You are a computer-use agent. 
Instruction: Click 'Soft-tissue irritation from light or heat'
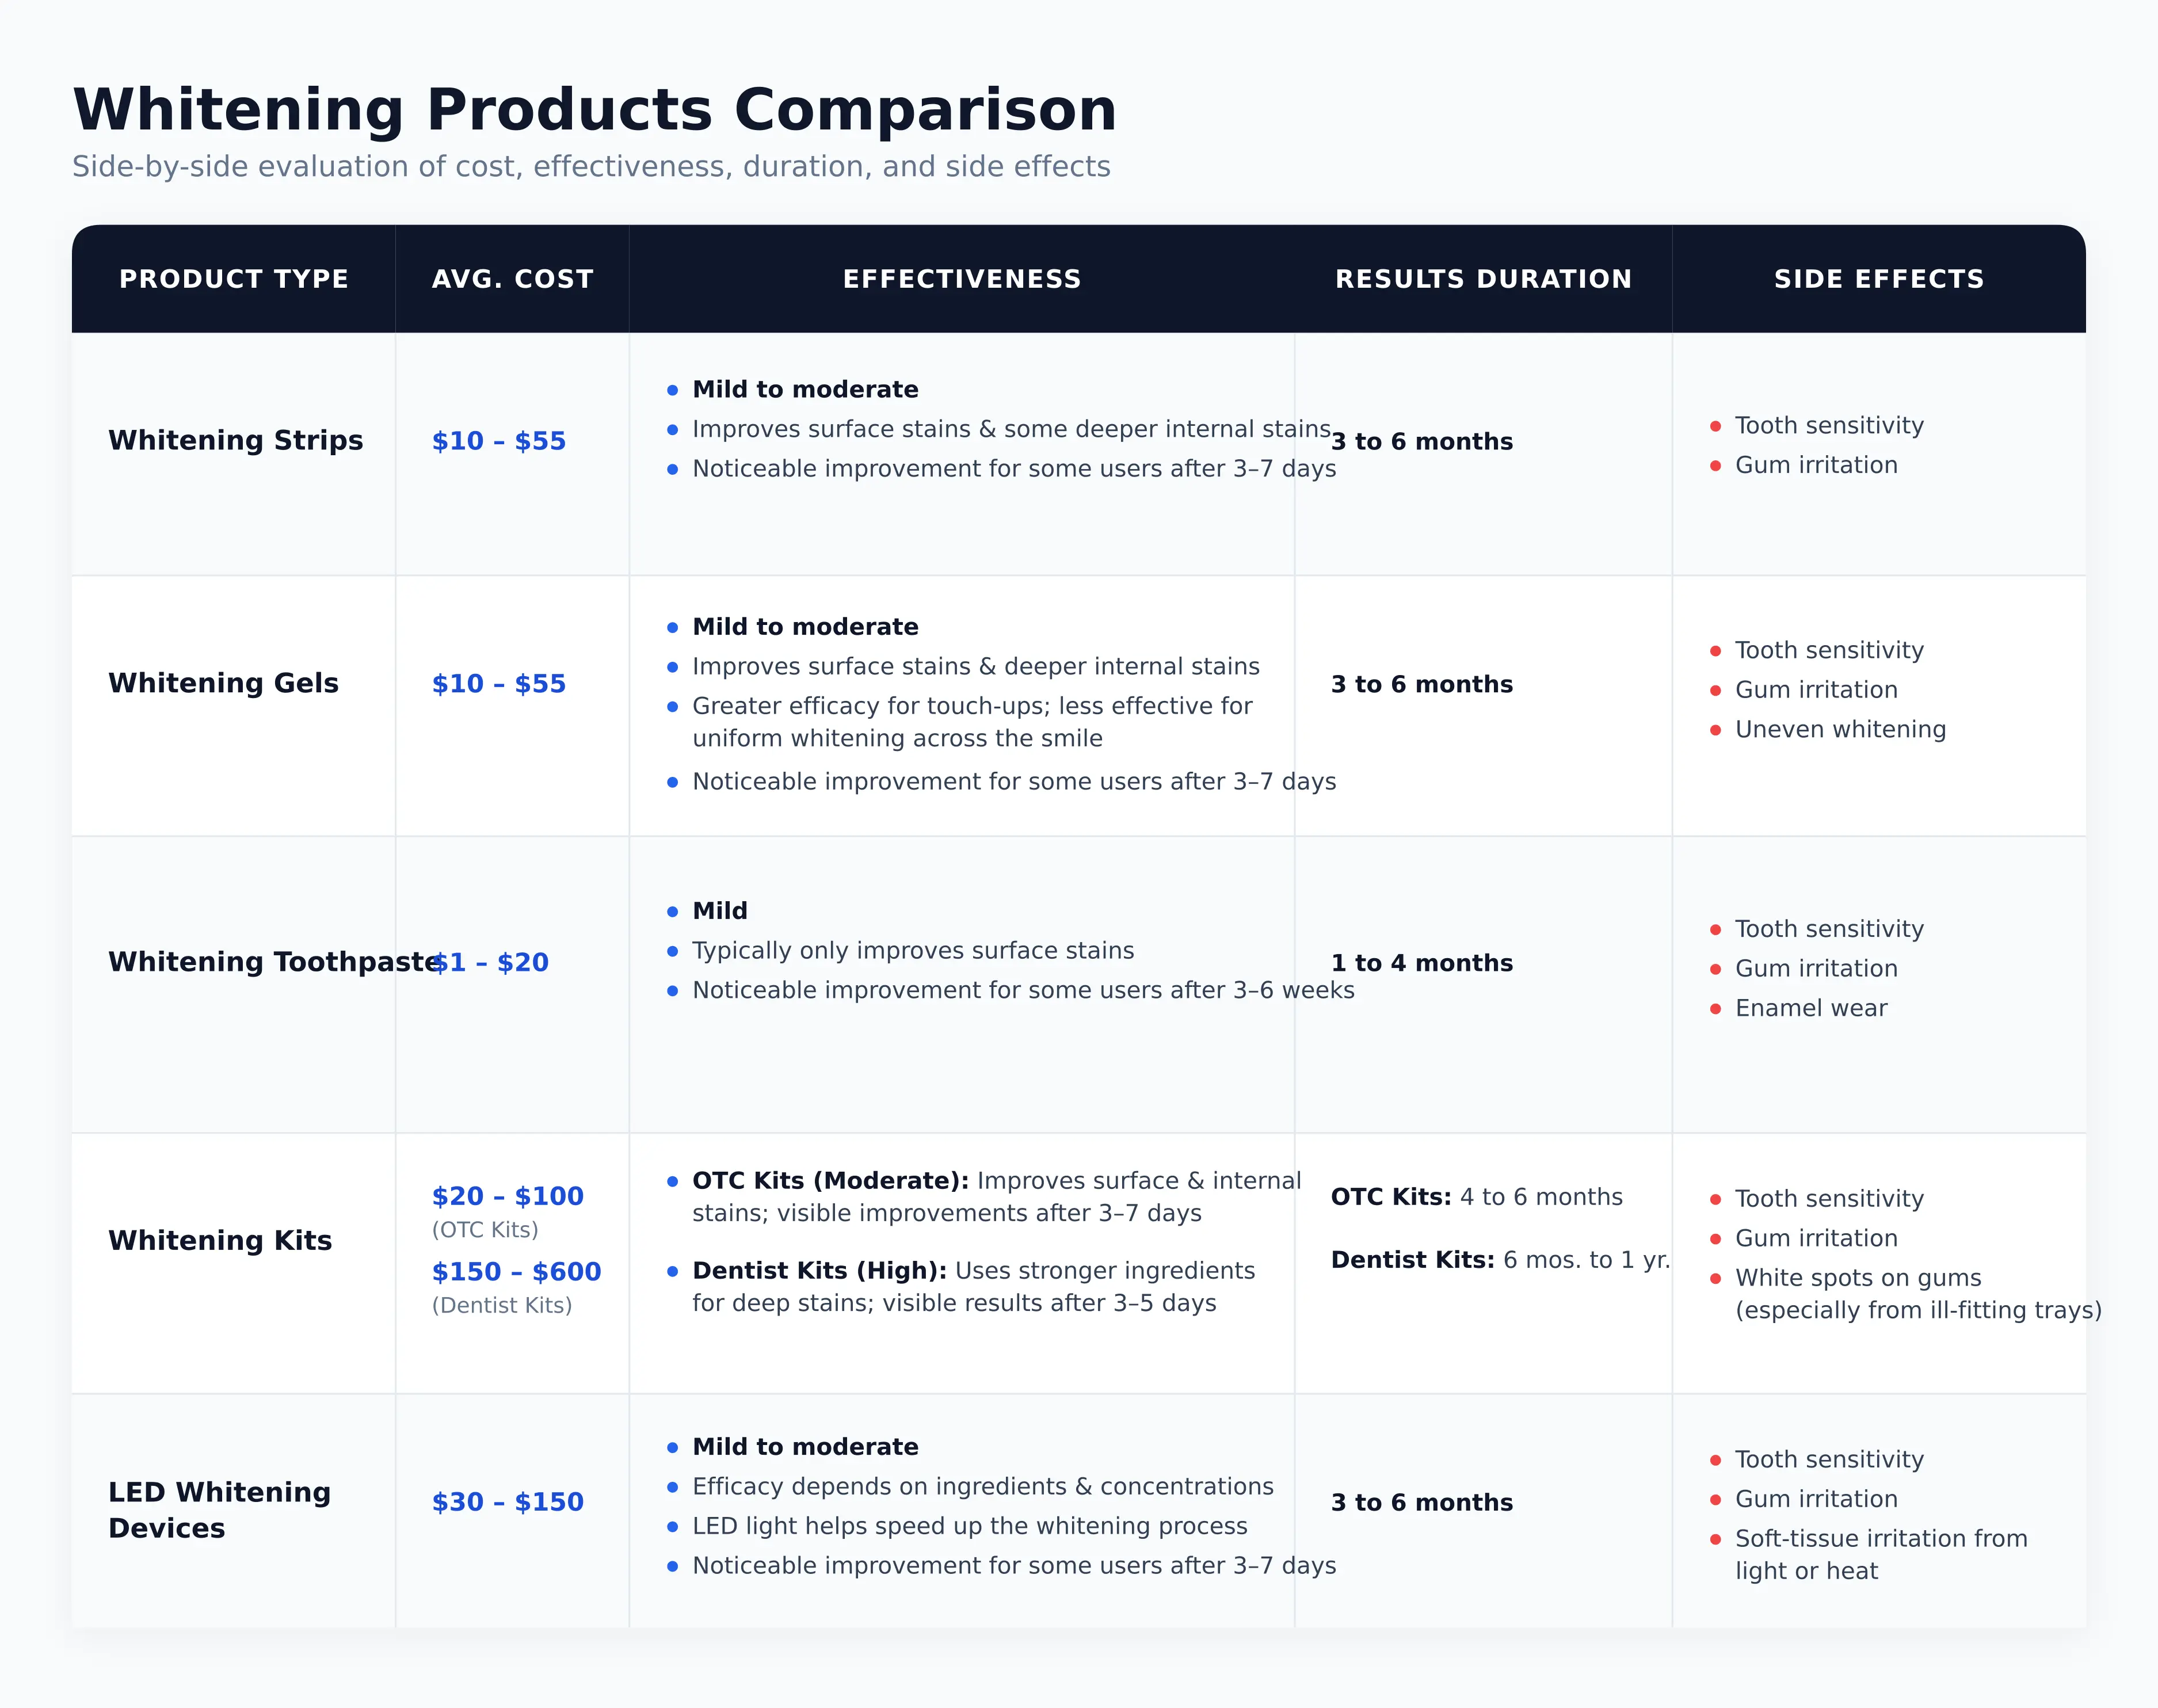pos(1881,1555)
